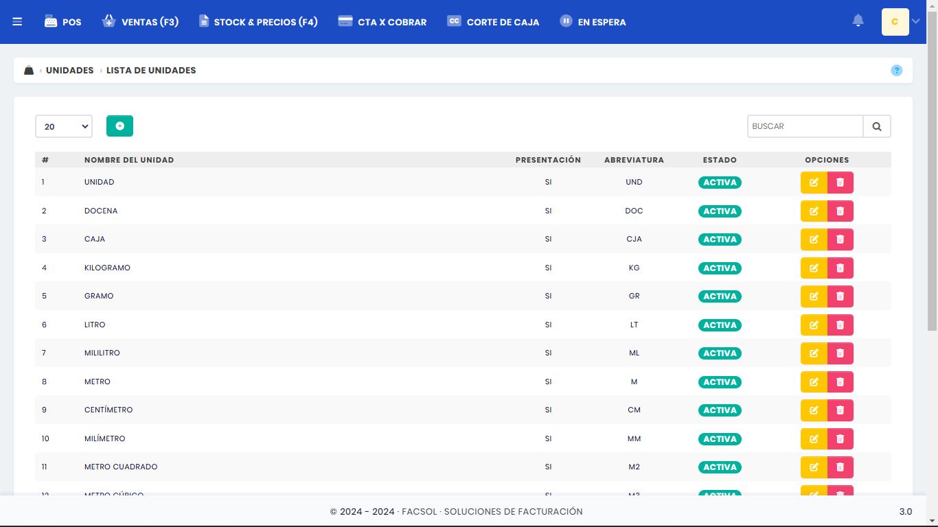Delete the LITRO unit
This screenshot has height=527, width=938.
coord(840,325)
